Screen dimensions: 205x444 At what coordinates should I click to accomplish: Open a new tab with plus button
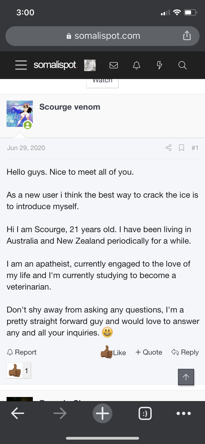102,413
